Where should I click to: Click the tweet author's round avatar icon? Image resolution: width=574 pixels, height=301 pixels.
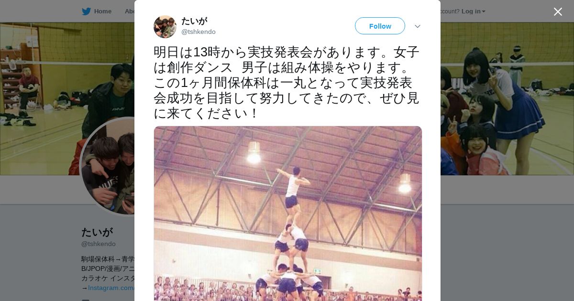165,26
